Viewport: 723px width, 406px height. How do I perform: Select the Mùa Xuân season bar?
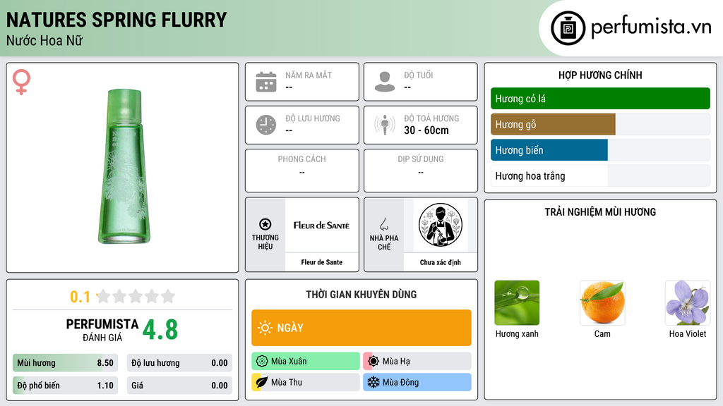(306, 362)
